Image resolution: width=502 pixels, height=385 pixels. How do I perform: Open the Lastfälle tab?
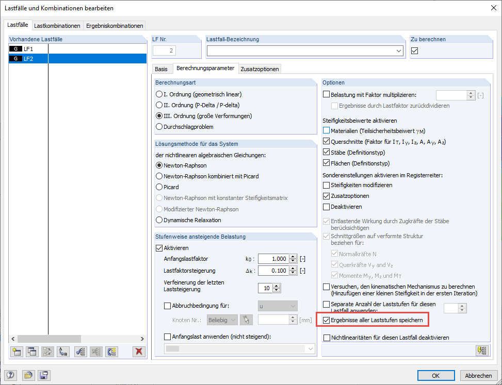(x=18, y=25)
